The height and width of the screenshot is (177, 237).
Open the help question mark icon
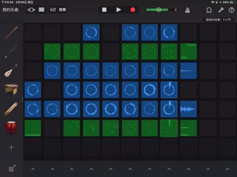pos(231,10)
